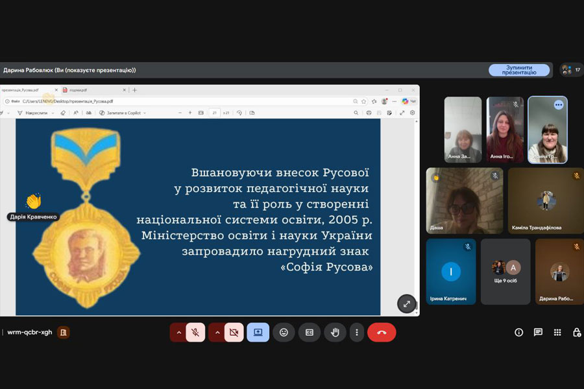
Task: Open the participants list showing 17
Action: (x=572, y=69)
